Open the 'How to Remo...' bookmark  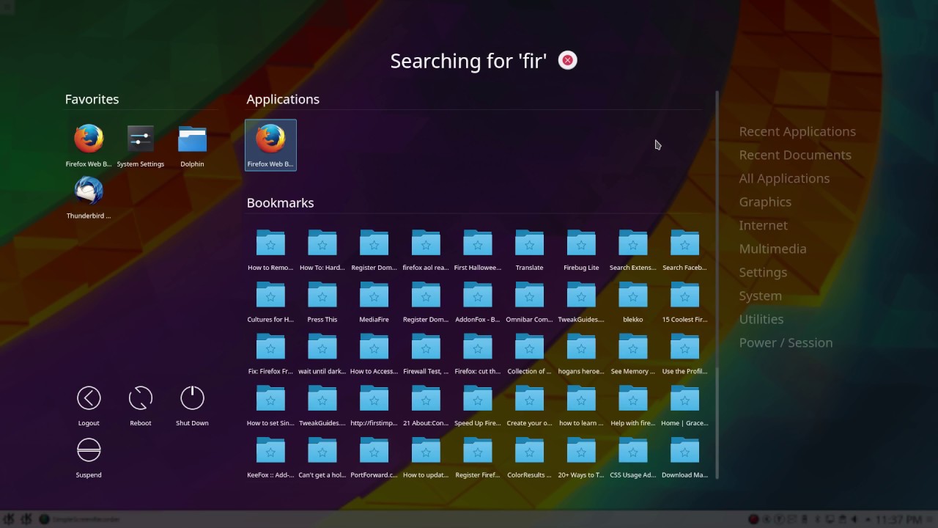coord(270,250)
